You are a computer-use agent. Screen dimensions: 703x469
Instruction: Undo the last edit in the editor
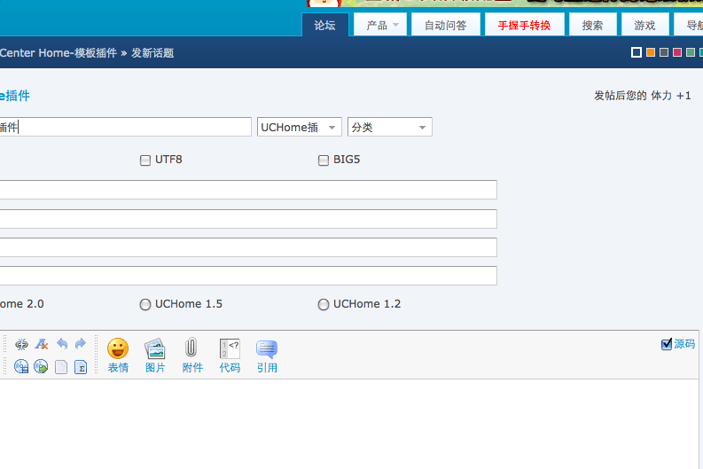point(62,344)
